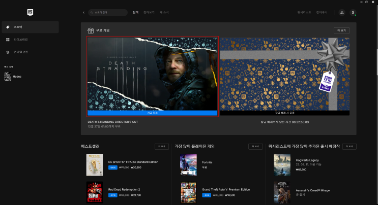The width and height of the screenshot is (378, 205).
Task: Open the S account profile avatar
Action: [353, 13]
